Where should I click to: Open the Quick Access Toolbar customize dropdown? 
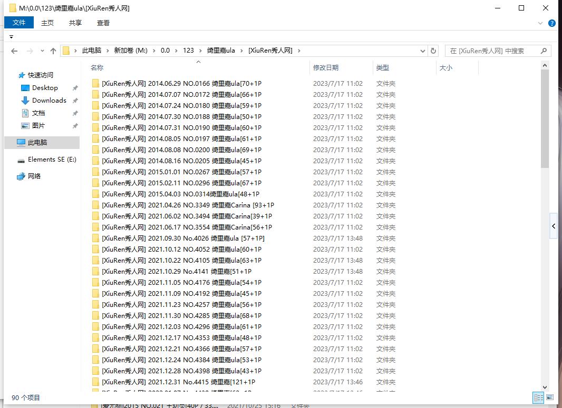coord(11,37)
